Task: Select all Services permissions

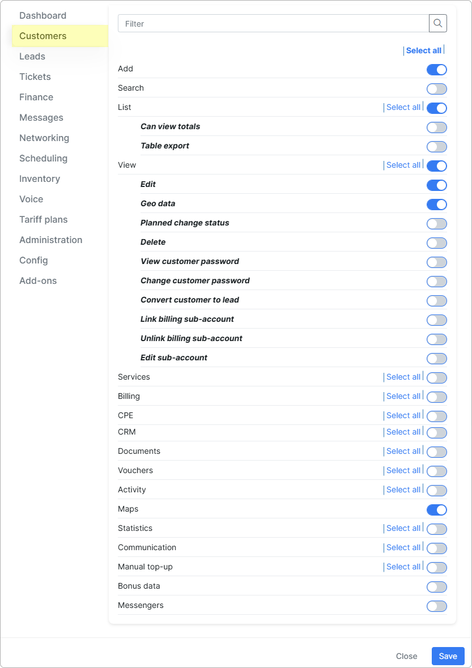Action: click(x=403, y=377)
